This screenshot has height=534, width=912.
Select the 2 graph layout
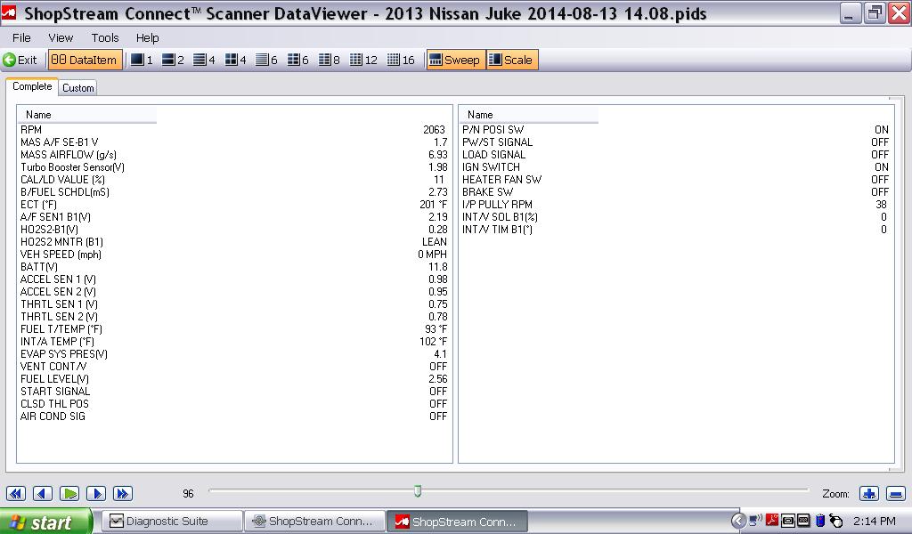click(x=173, y=60)
